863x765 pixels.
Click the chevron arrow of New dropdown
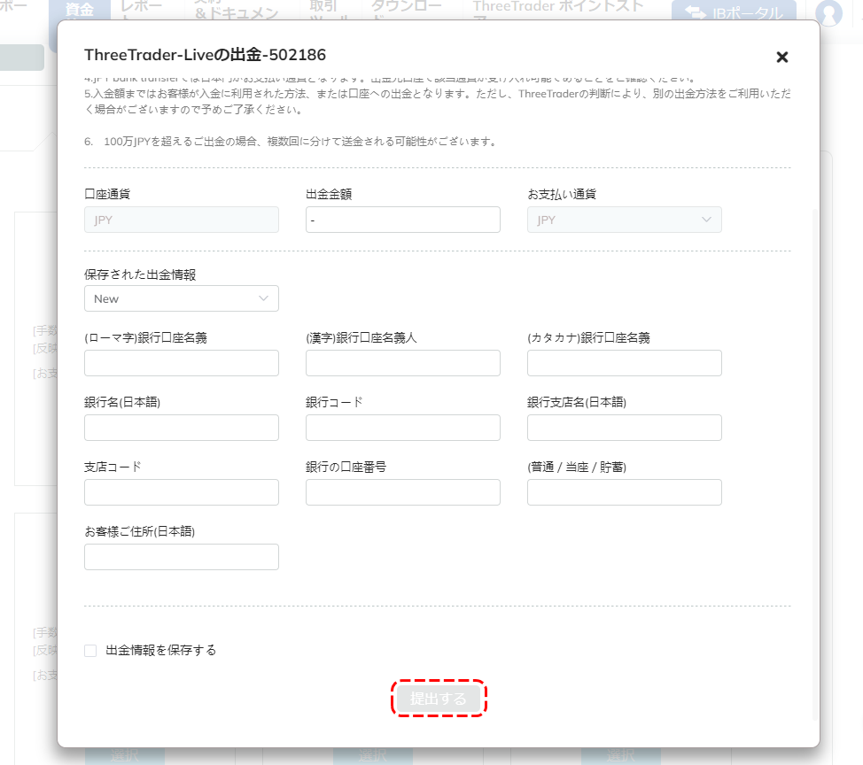coord(263,298)
